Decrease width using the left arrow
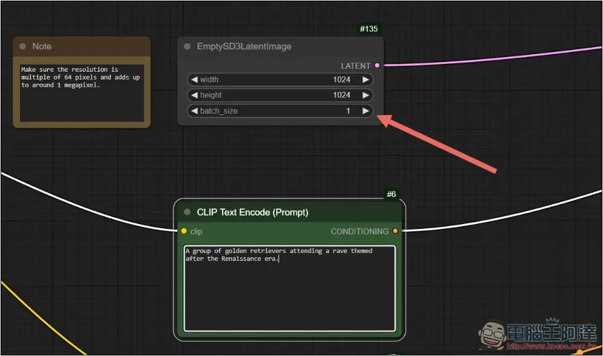The image size is (603, 356). (194, 80)
